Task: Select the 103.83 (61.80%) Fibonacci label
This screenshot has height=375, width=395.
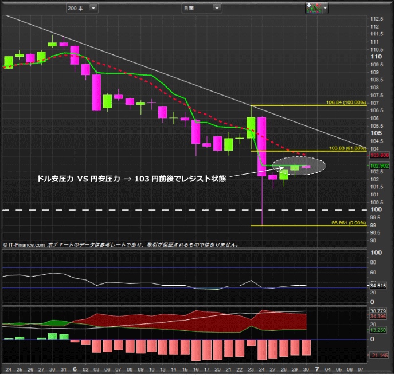Action: 347,148
